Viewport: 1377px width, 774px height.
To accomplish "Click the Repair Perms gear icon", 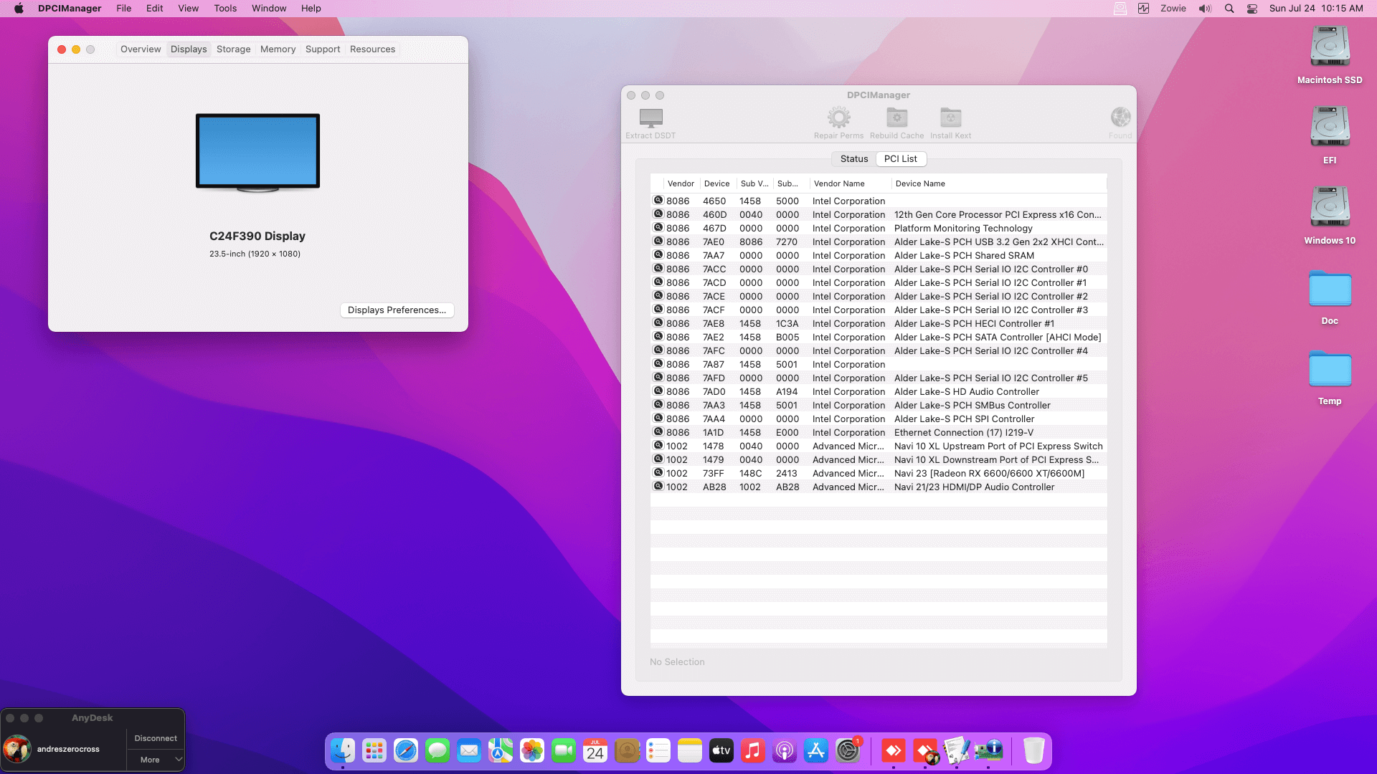I will click(838, 117).
